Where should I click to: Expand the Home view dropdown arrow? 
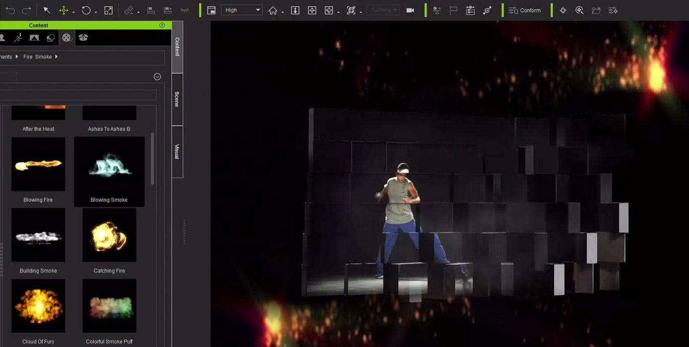[282, 11]
